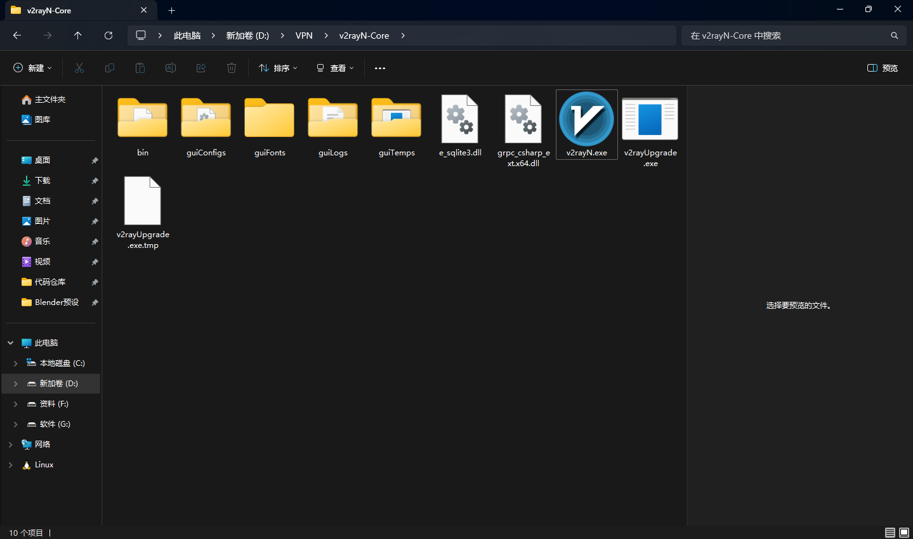Expand 本地磁盘 (C:) tree node
Screen dimensions: 913x539
[16, 363]
